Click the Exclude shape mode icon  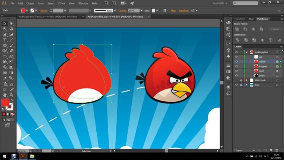pyautogui.click(x=261, y=29)
